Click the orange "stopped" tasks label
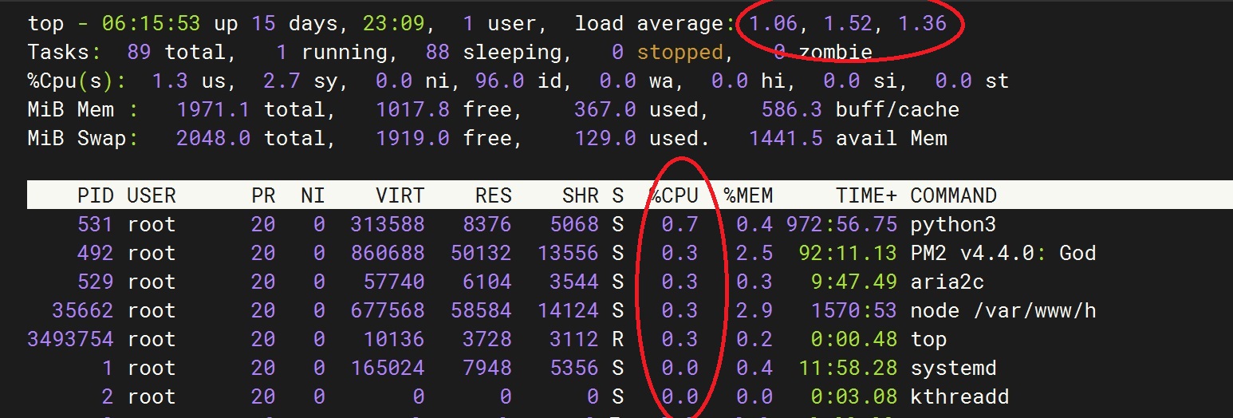The height and width of the screenshot is (418, 1233). click(x=680, y=53)
